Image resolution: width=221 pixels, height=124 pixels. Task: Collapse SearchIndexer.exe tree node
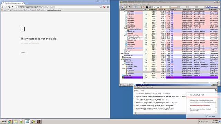tap(125, 35)
